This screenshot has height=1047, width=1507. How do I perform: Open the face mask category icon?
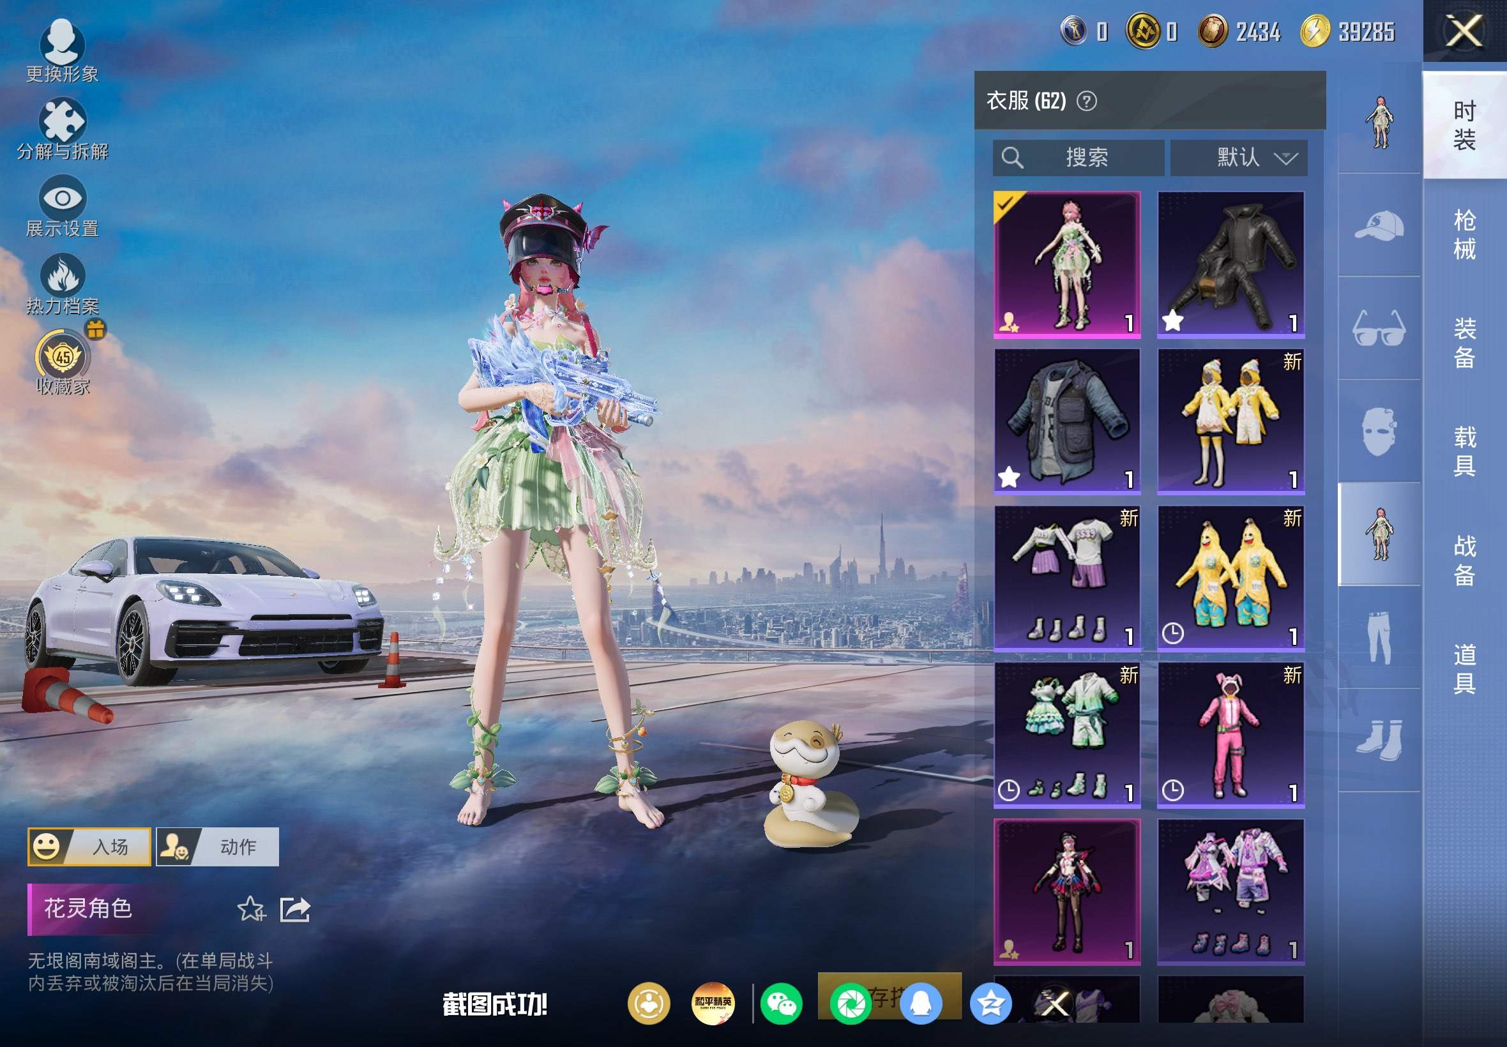pos(1380,431)
